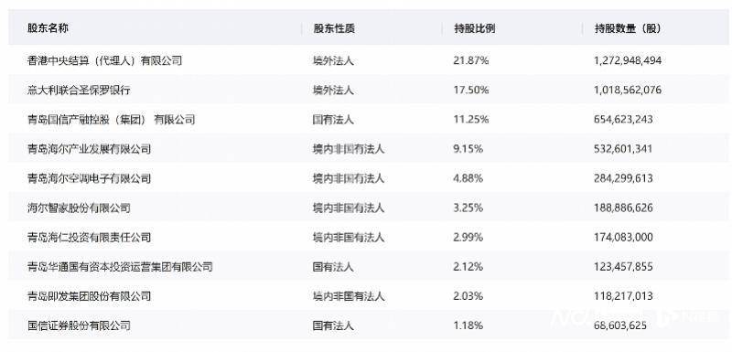Click the 股东性质 column header
The height and width of the screenshot is (352, 732).
click(334, 28)
